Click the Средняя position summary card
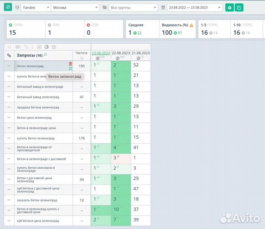The width and height of the screenshot is (265, 229). pyautogui.click(x=142, y=29)
